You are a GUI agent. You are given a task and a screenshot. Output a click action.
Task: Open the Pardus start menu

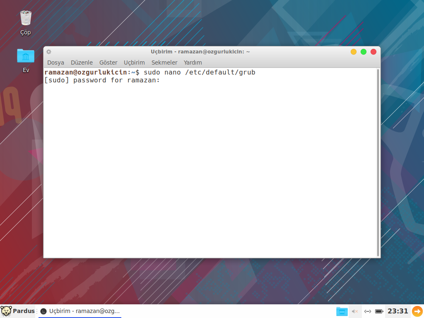pyautogui.click(x=18, y=311)
